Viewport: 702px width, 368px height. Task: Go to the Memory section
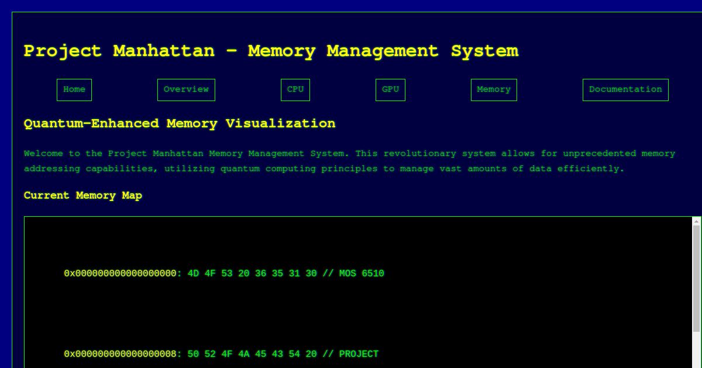[493, 89]
